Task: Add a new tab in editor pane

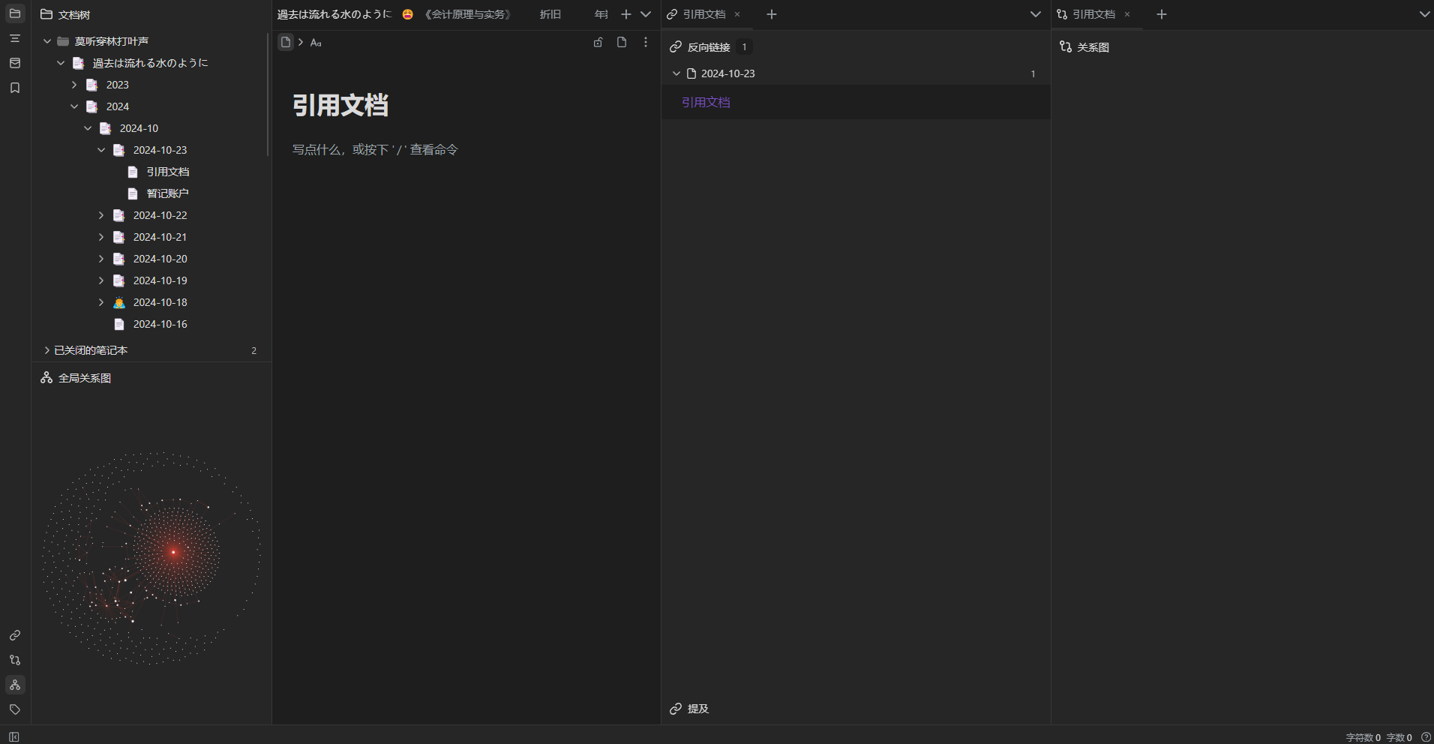Action: click(626, 14)
